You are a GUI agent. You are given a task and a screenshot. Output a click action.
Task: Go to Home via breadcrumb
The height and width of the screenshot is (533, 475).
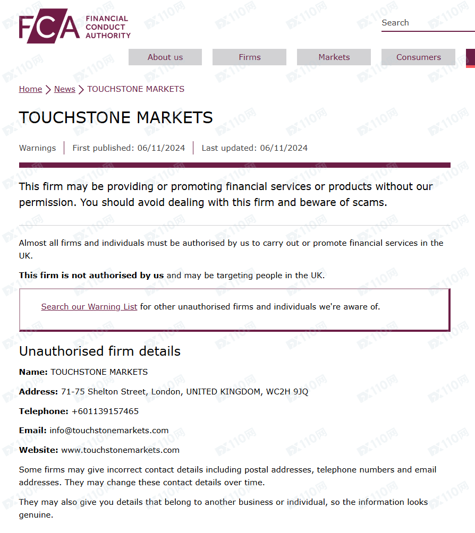[30, 89]
